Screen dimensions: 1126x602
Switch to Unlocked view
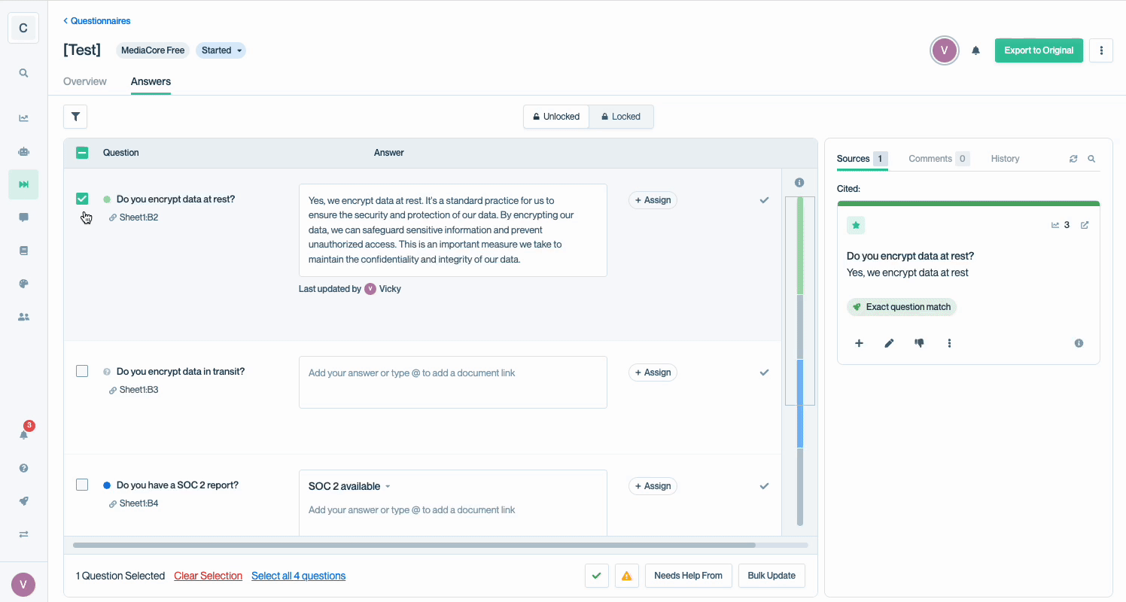tap(556, 117)
